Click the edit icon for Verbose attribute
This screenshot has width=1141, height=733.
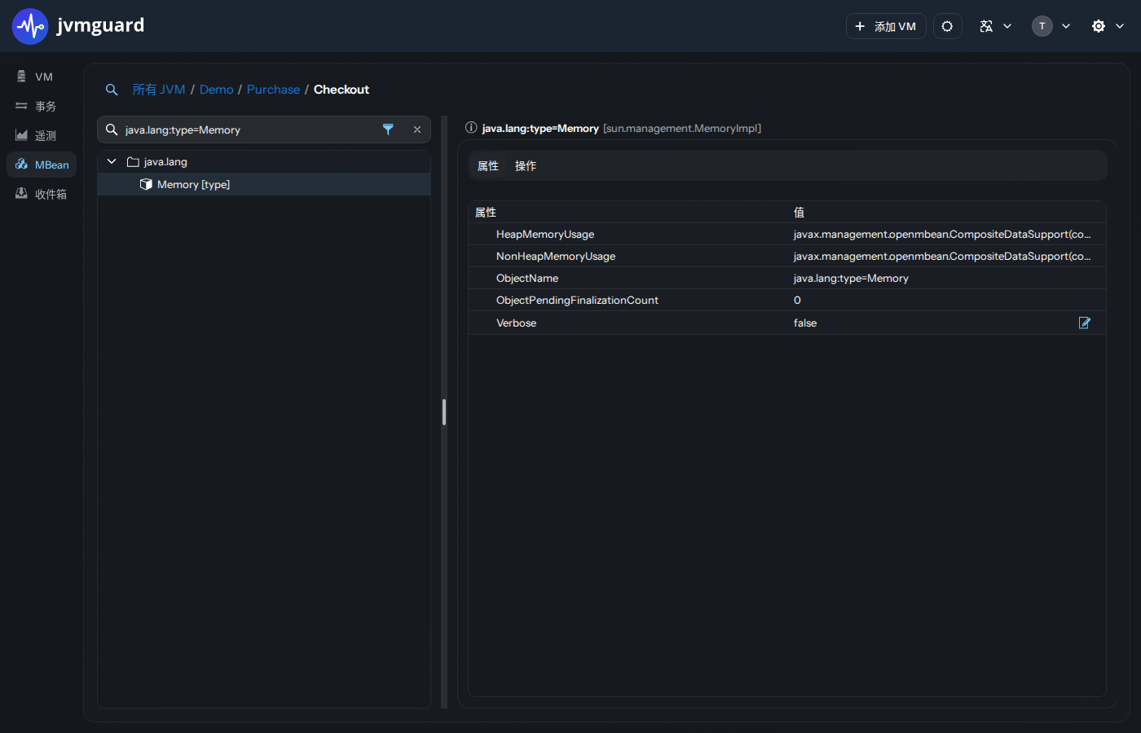point(1085,323)
